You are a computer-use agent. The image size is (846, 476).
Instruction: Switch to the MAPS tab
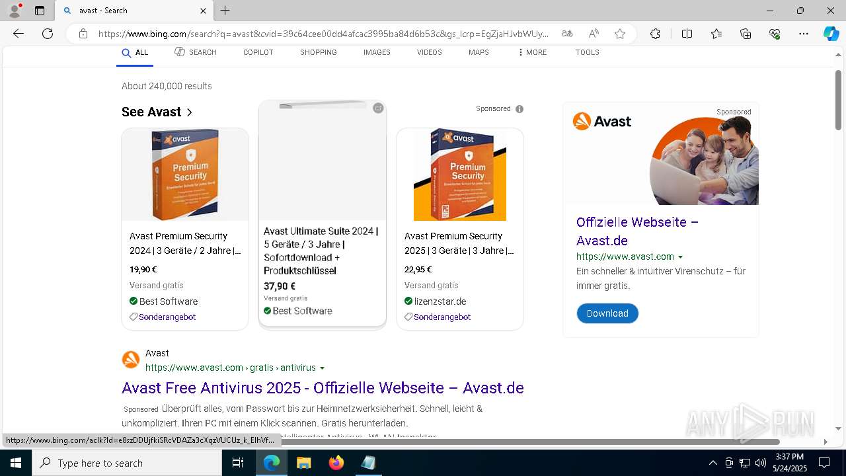[479, 52]
